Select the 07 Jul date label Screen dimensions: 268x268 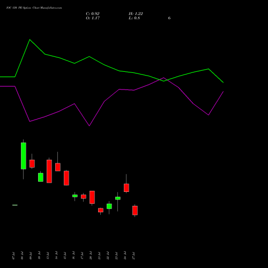click(14, 256)
